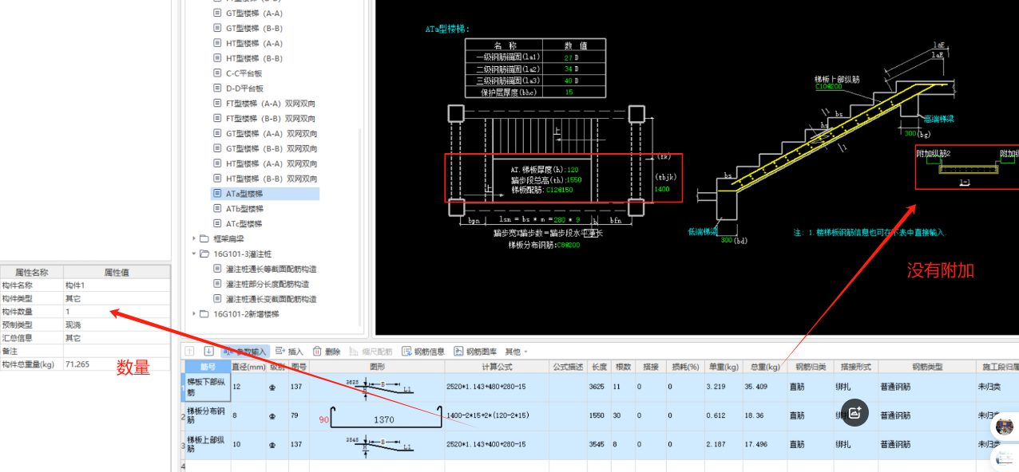Select D-D平台板 tree item
The image size is (1019, 472).
coord(244,88)
